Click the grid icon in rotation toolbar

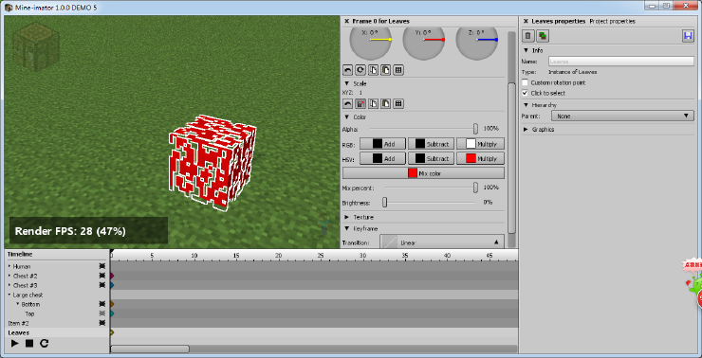[x=398, y=70]
